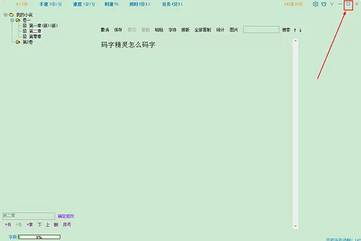The image size is (361, 241).
Task: Click 删 to delete item
Action: (56, 225)
